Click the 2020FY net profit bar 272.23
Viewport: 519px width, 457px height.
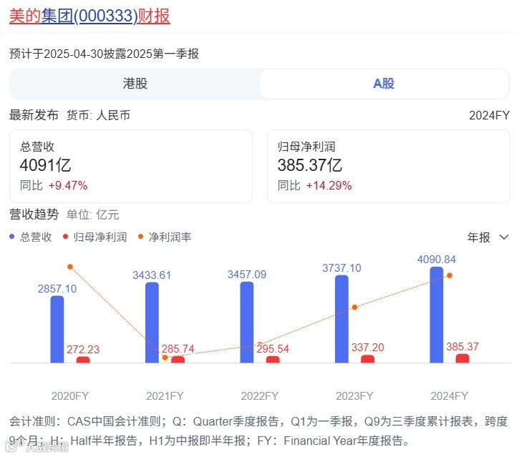(x=83, y=360)
